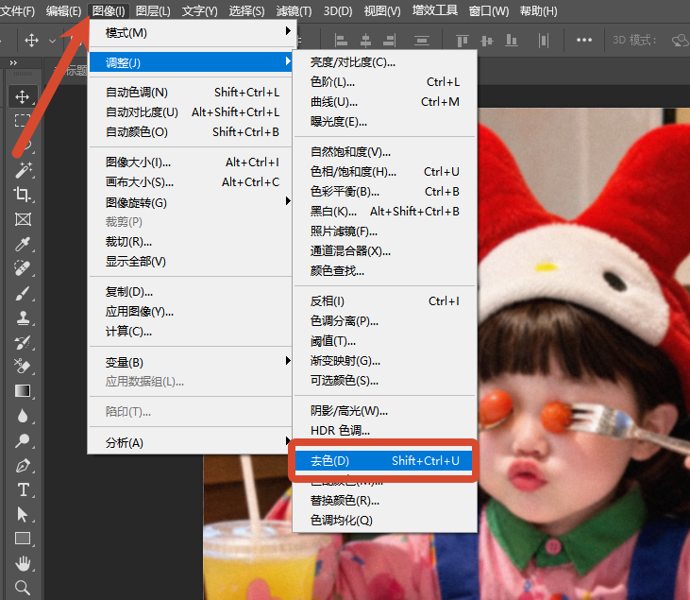The image size is (690, 600).
Task: Select the Rectangular Marquee tool
Action: pyautogui.click(x=23, y=120)
